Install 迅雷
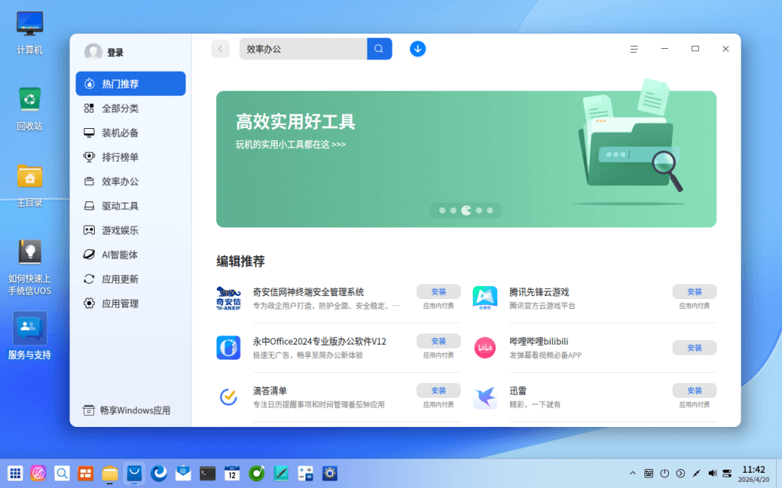This screenshot has height=488, width=782. tap(694, 390)
